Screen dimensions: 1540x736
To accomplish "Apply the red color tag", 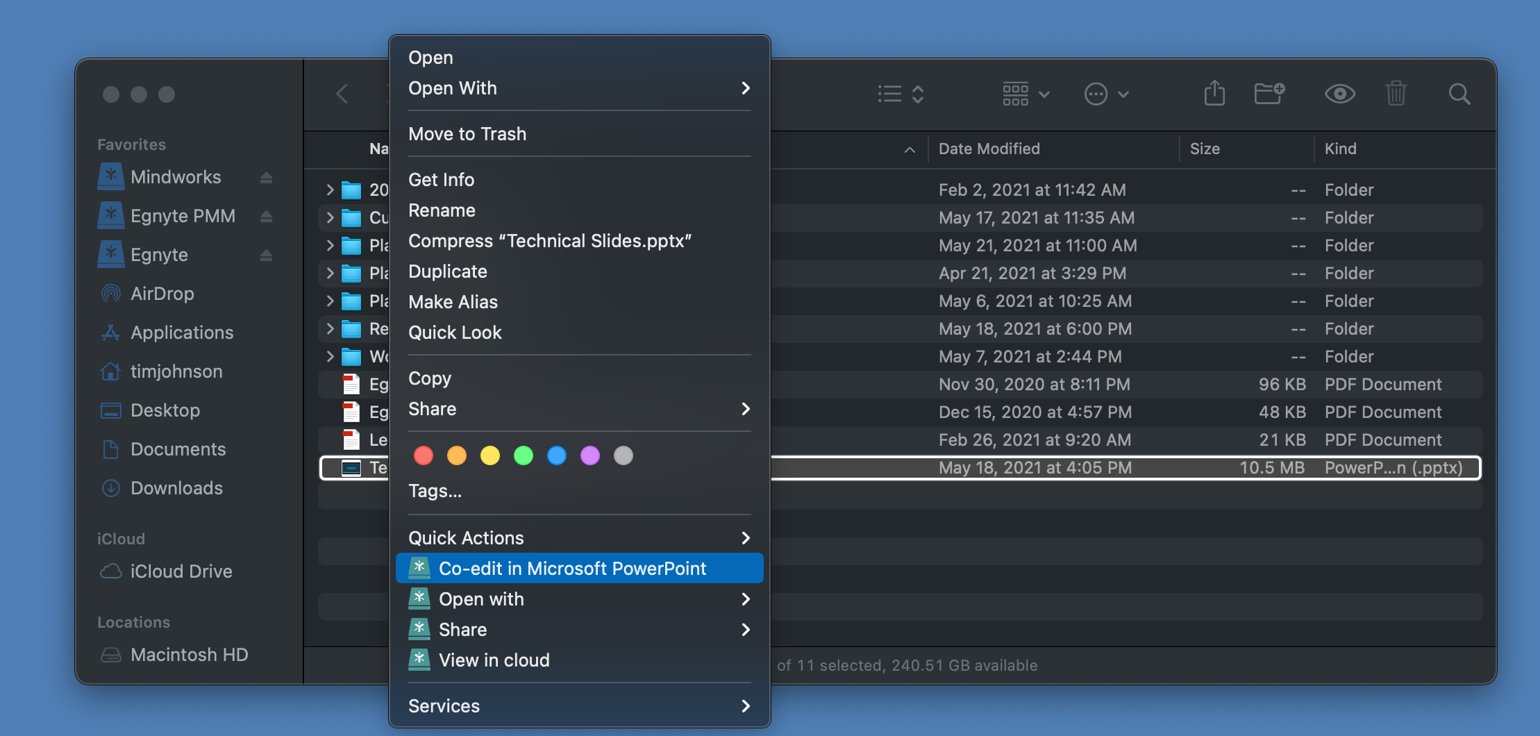I will [424, 455].
